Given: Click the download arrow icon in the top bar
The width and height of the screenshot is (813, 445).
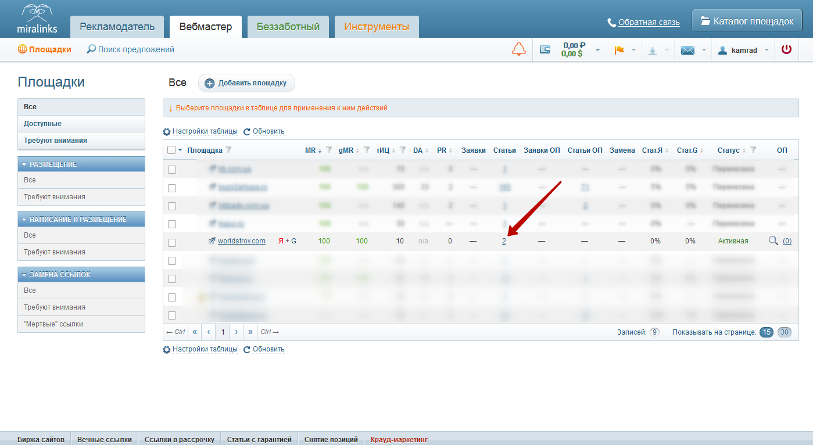Looking at the screenshot, I should click(x=653, y=50).
